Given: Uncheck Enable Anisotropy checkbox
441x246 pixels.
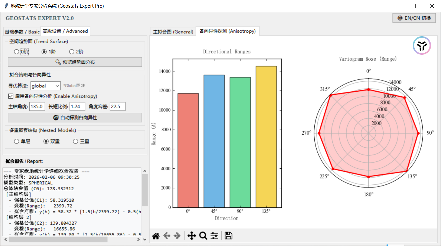Looking at the screenshot, I should point(11,96).
